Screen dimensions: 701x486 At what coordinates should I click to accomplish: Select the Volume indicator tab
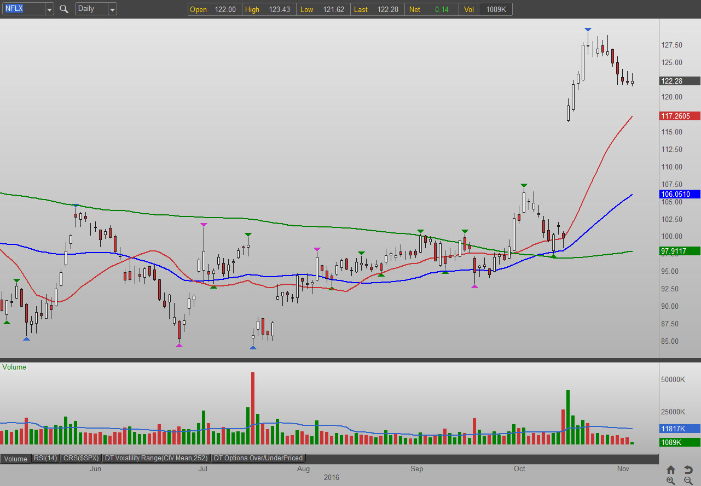tap(15, 458)
